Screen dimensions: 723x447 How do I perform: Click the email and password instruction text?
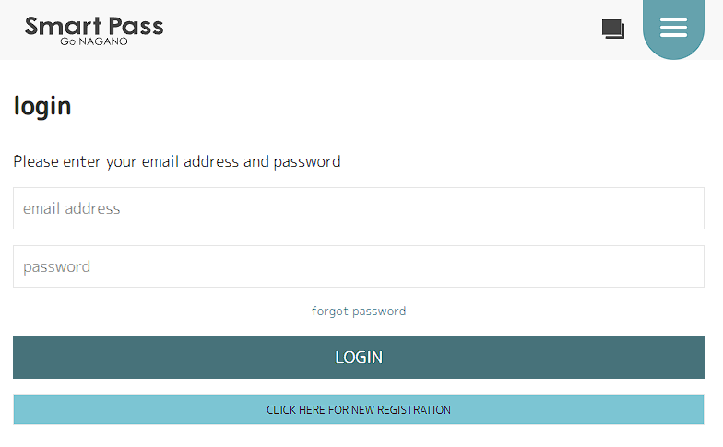tap(177, 162)
